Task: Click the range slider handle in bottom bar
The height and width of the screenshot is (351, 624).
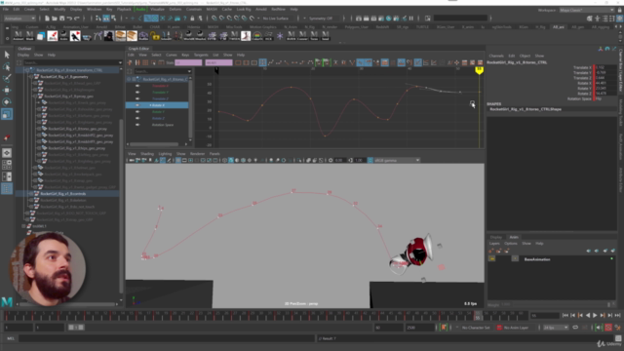Action: pos(76,328)
